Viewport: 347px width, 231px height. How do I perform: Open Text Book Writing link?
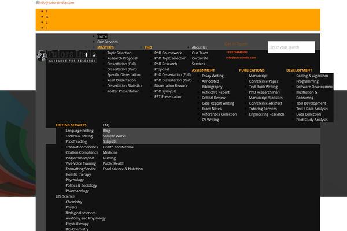tap(263, 87)
